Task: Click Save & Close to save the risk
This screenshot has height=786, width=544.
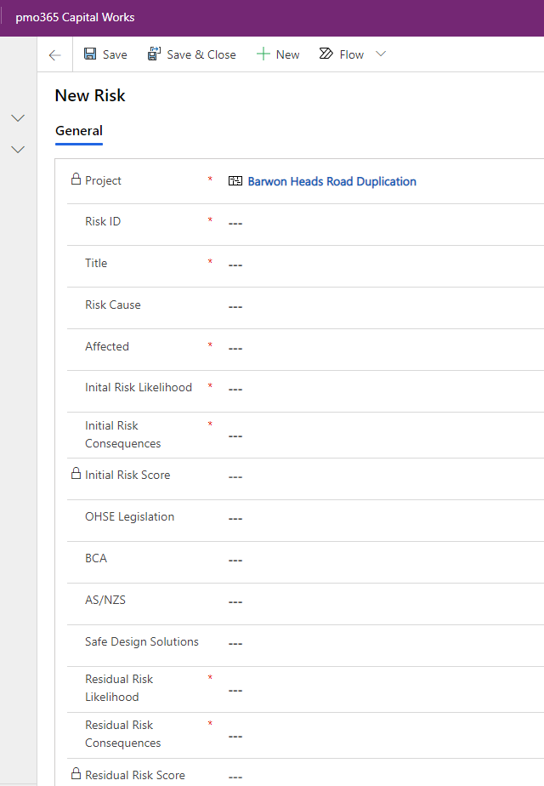Action: [192, 54]
